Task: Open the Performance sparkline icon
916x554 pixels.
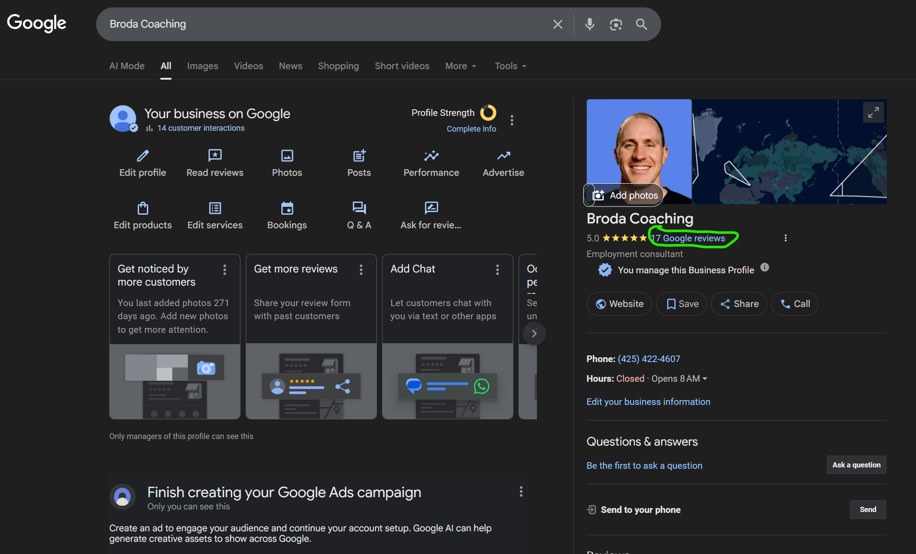Action: (x=431, y=156)
